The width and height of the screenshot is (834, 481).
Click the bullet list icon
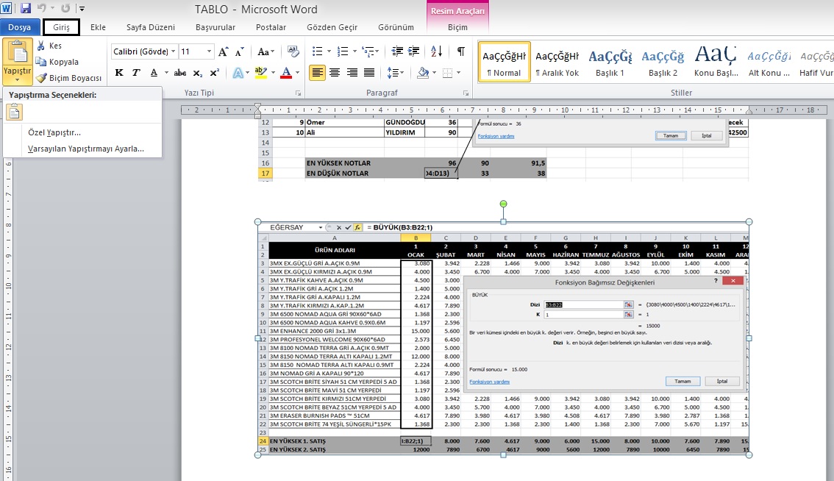coord(318,51)
